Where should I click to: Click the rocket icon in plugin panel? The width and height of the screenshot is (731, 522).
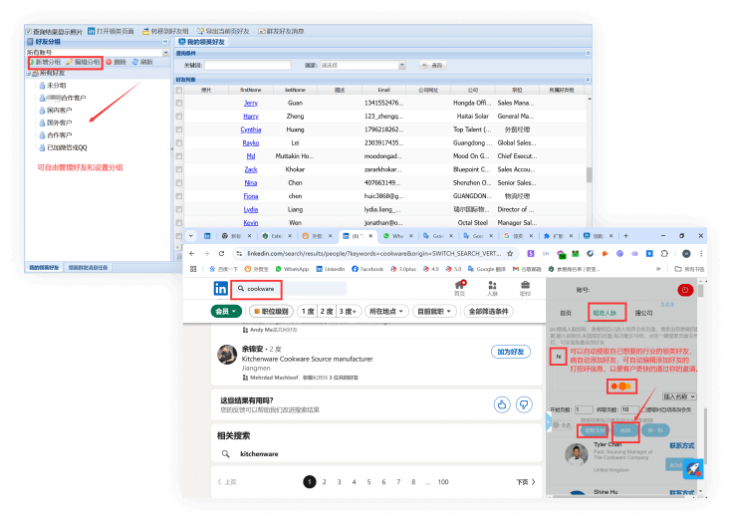(693, 469)
